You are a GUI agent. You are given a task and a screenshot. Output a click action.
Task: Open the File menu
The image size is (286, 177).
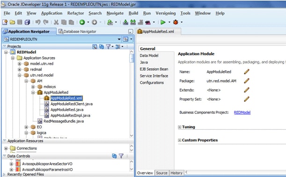click(7, 13)
